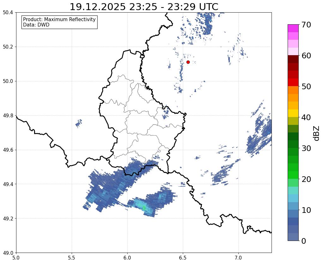This screenshot has width=323, height=263.
Task: Click the bright green colorbar segment near 20
Action: 293,175
